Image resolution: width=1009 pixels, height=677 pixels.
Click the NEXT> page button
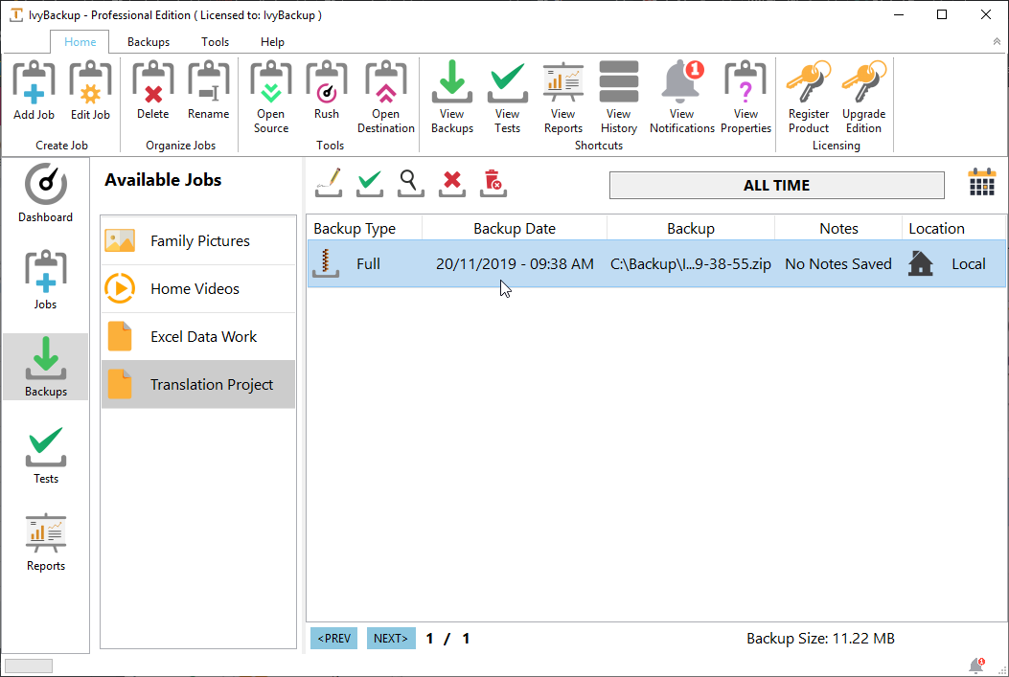pos(391,639)
